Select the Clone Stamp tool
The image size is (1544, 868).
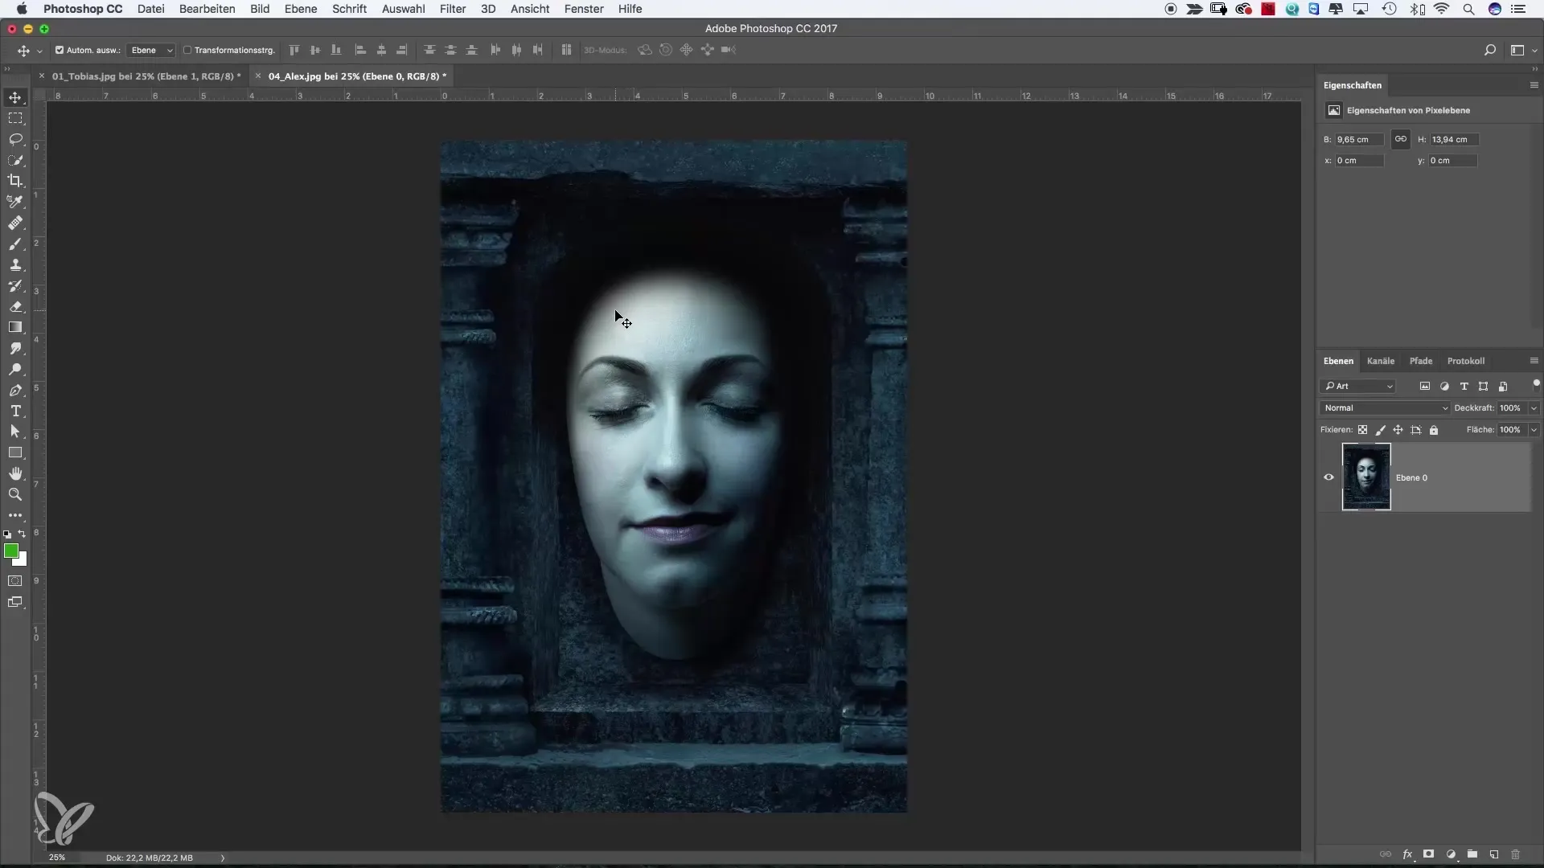click(x=15, y=264)
